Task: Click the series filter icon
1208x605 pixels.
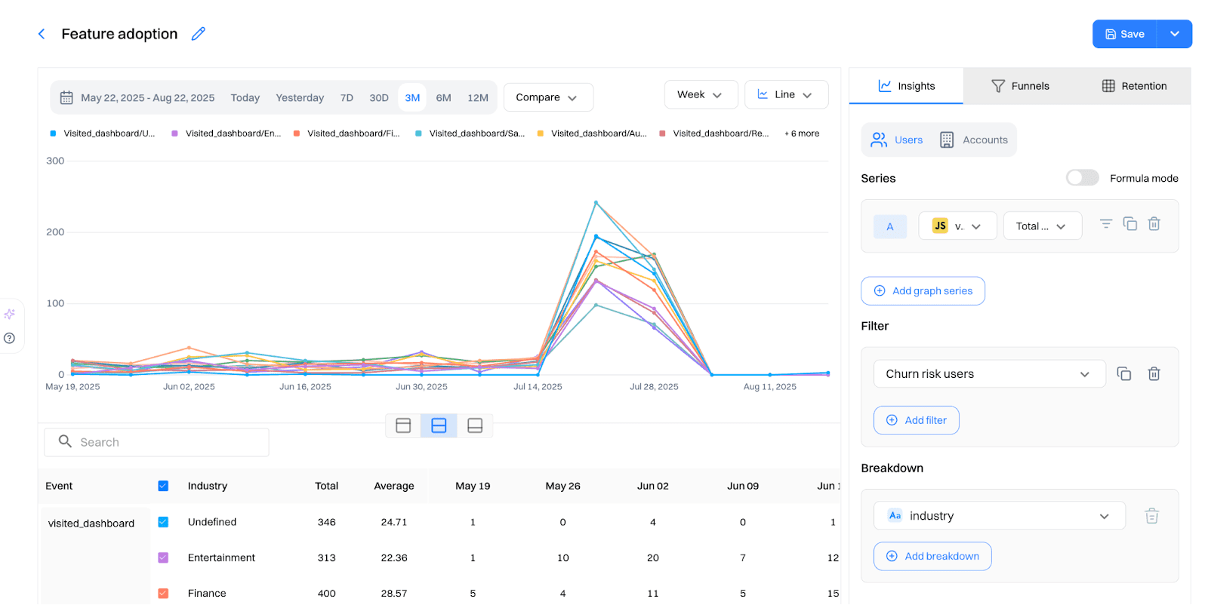Action: [x=1105, y=224]
